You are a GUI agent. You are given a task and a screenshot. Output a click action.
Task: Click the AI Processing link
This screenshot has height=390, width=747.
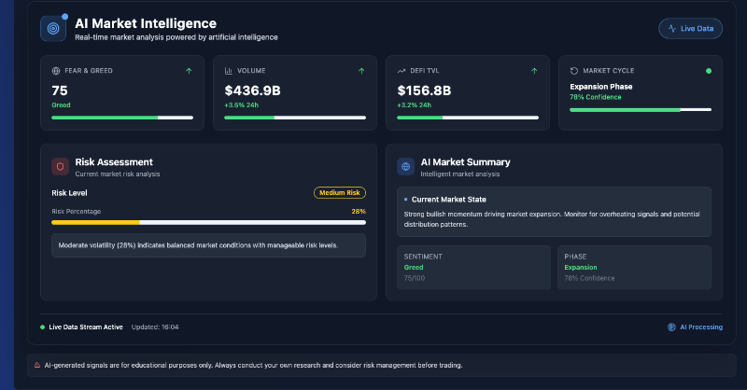coord(695,327)
